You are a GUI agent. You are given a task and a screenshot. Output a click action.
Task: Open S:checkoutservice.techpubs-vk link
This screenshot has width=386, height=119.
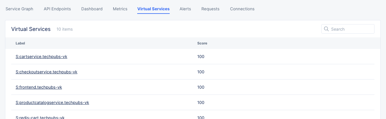(46, 72)
